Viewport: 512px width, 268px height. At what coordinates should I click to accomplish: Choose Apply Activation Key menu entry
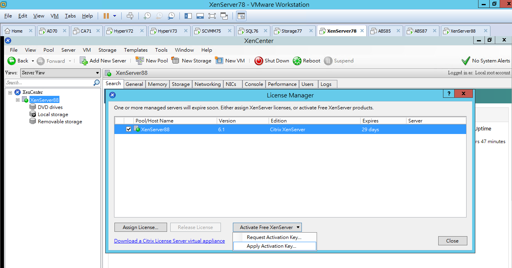click(275, 246)
